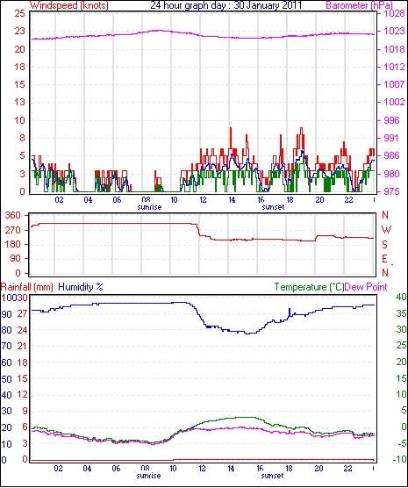Click the Dew Point legend label

coord(366,287)
